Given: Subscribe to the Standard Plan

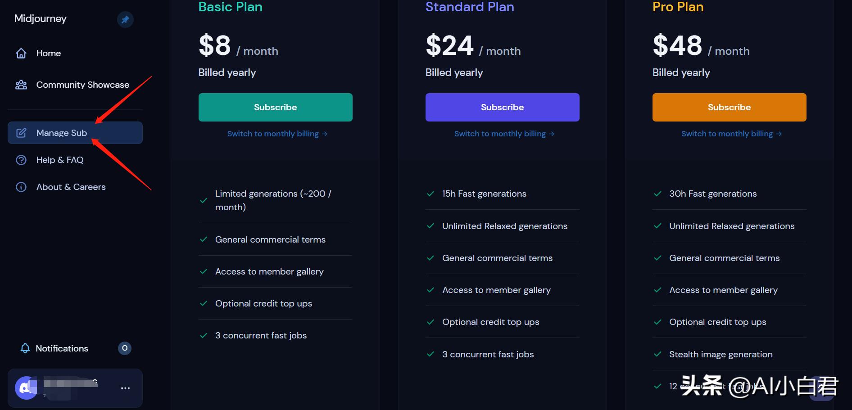Looking at the screenshot, I should click(x=502, y=107).
